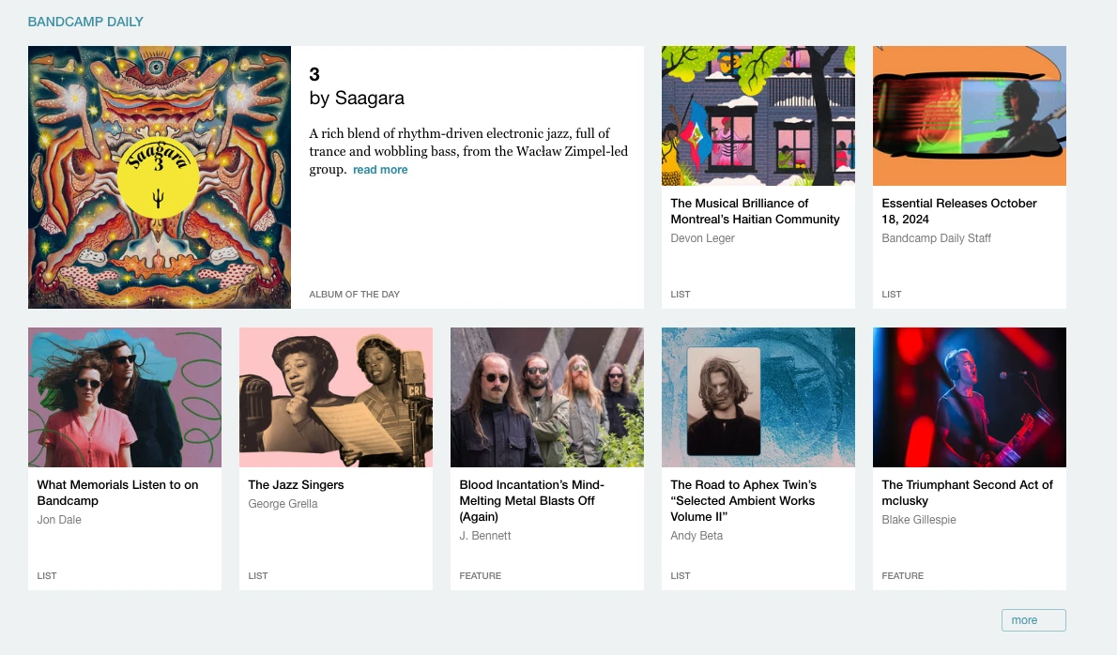1117x655 pixels.
Task: Open "The Jazz Singers" article title
Action: point(296,485)
